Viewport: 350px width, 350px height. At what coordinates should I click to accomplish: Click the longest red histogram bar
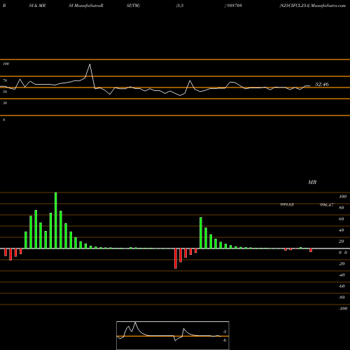176,258
